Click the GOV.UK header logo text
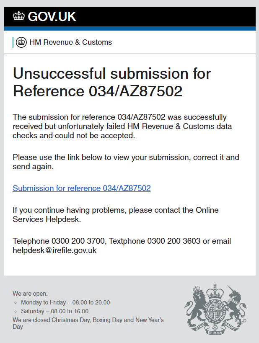The width and height of the screenshot is (259, 343). (52, 16)
